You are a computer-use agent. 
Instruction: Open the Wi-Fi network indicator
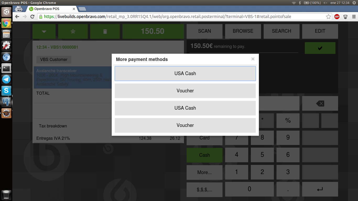coord(294,3)
